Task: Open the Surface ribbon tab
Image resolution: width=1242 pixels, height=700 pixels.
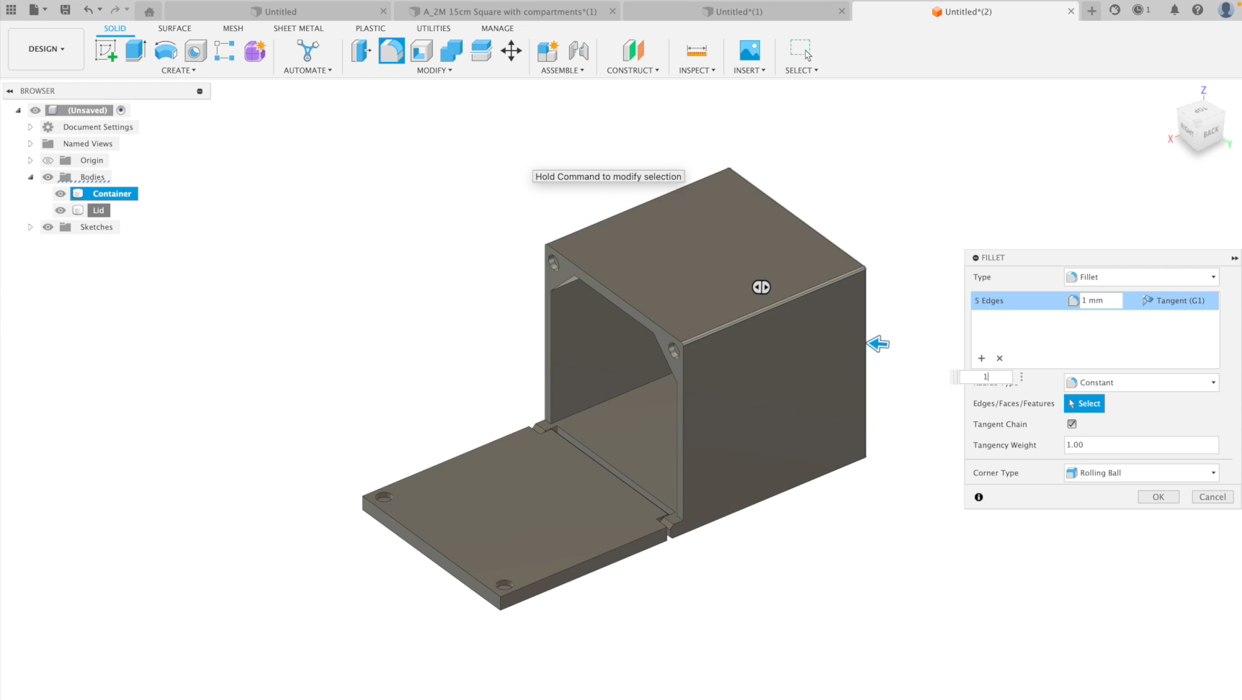Action: coord(174,28)
